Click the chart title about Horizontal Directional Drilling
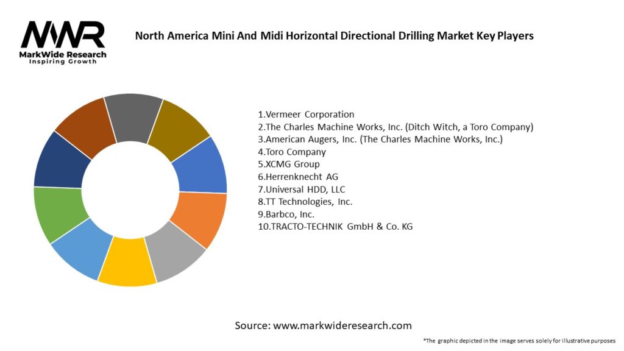624x351 pixels. click(334, 36)
